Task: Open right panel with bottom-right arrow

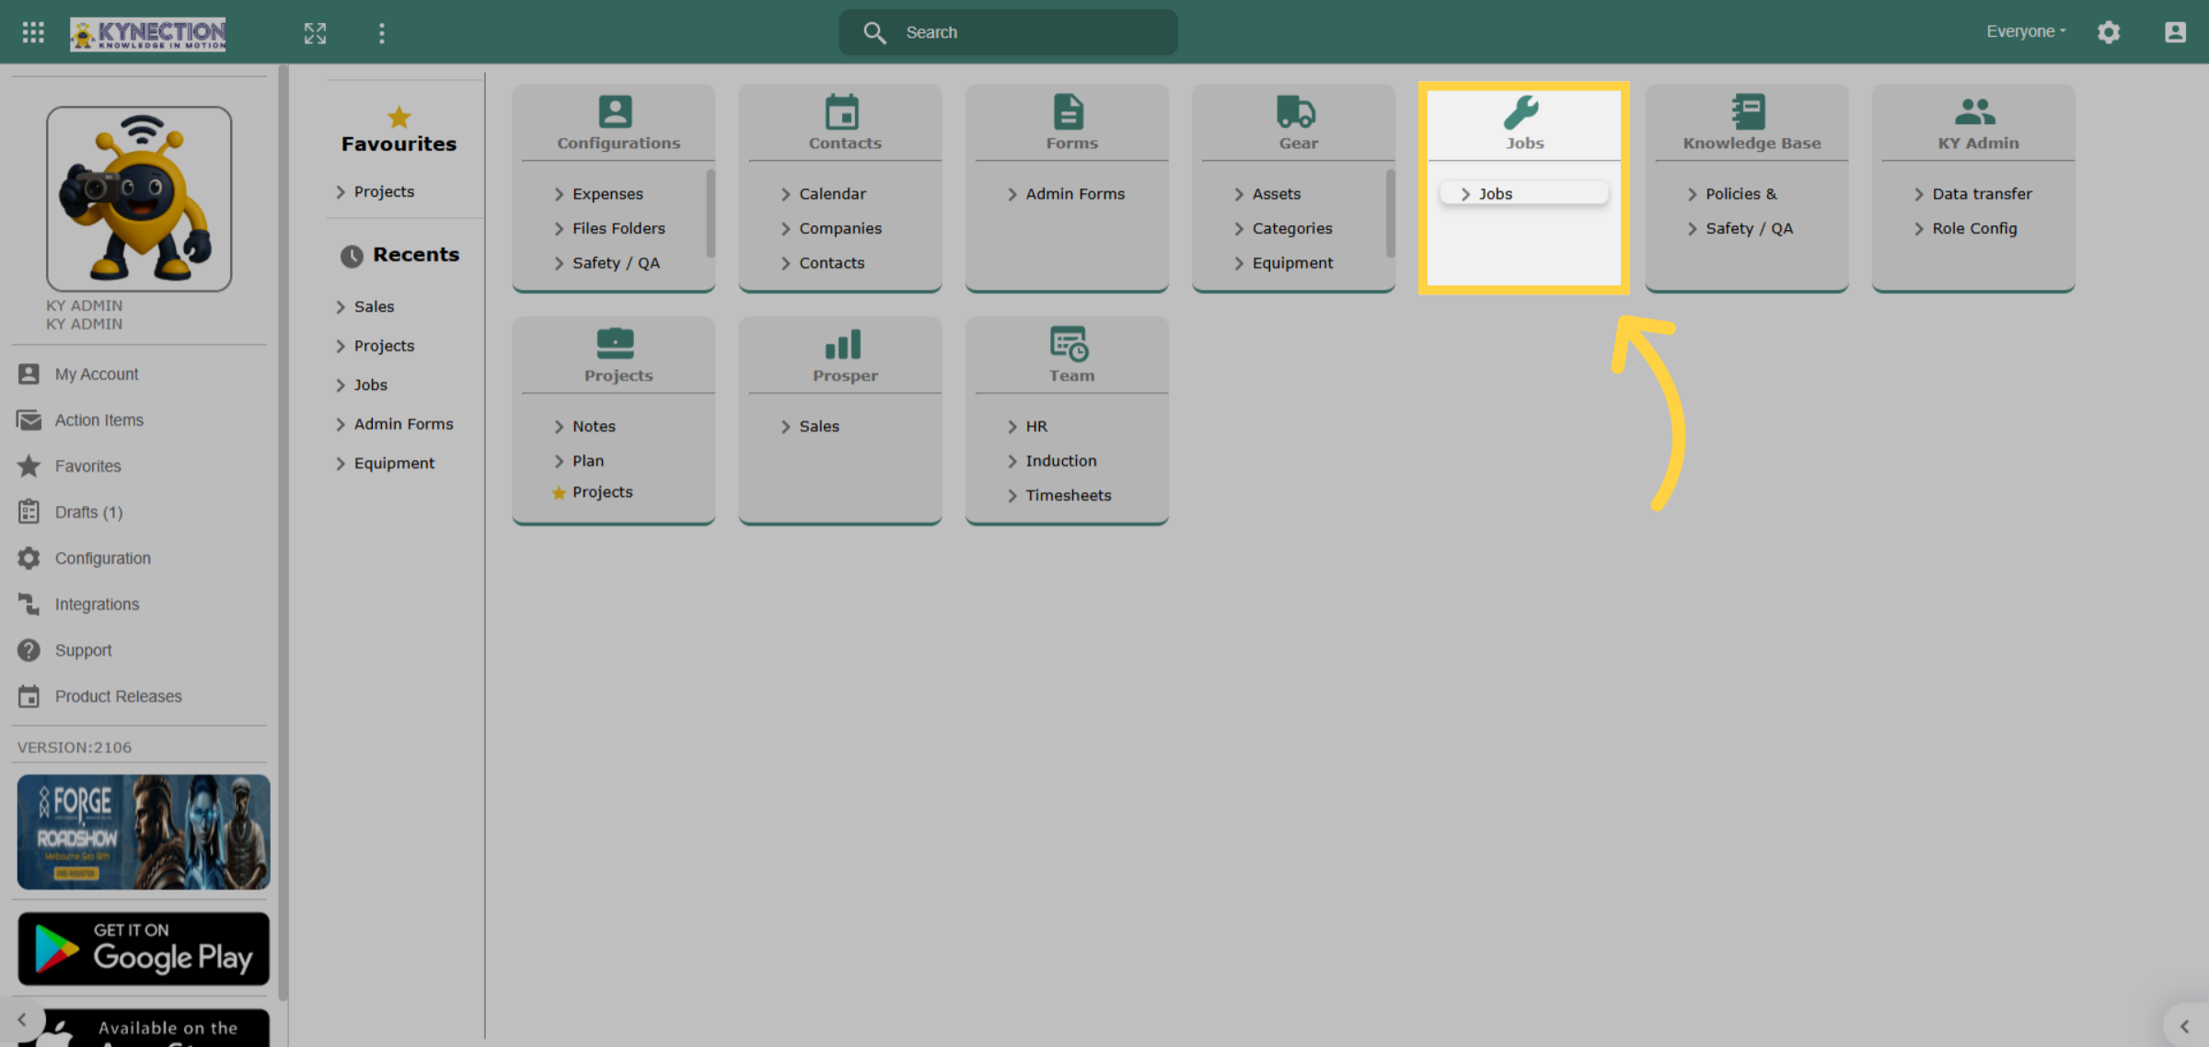Action: [2184, 1026]
